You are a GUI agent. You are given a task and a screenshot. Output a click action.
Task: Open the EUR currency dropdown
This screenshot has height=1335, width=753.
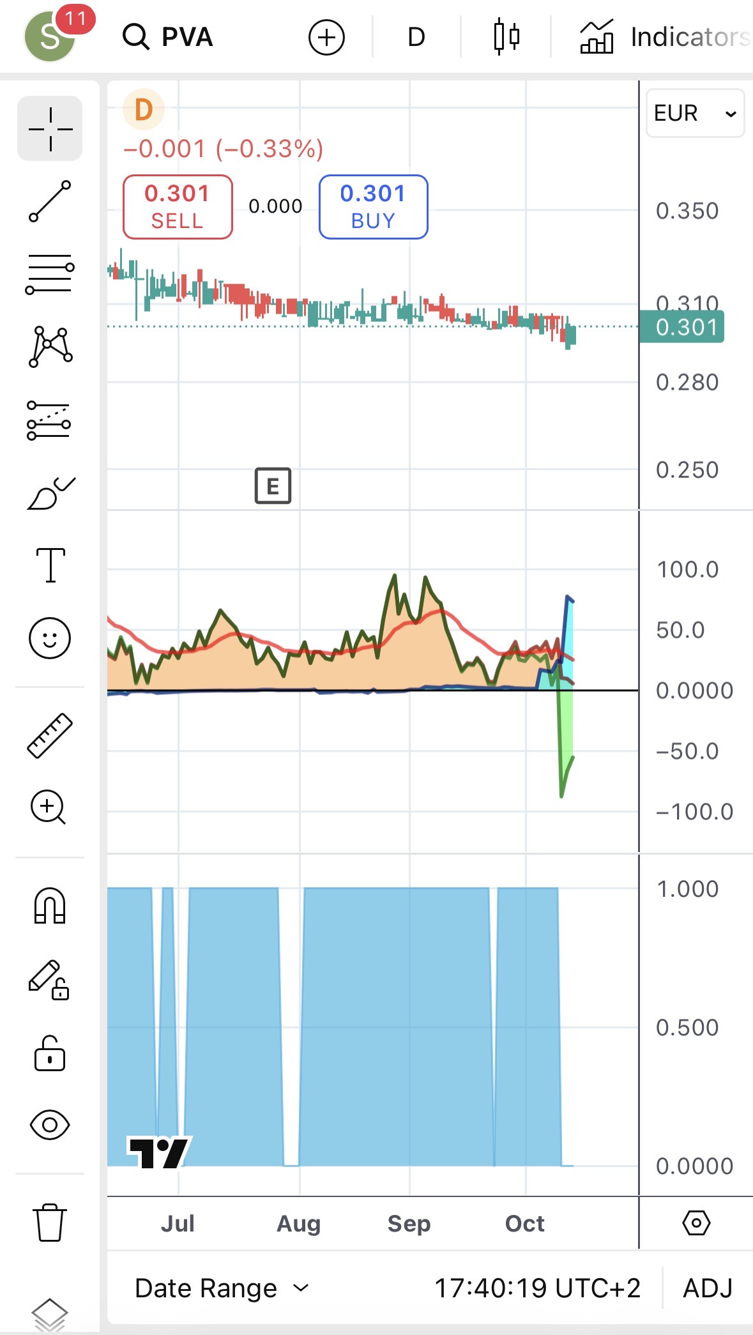point(695,113)
